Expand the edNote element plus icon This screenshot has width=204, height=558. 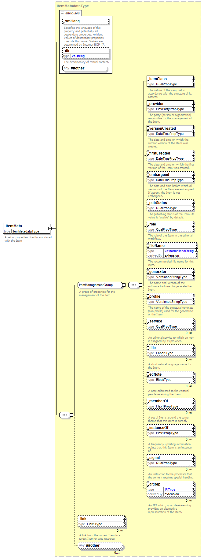(x=193, y=377)
